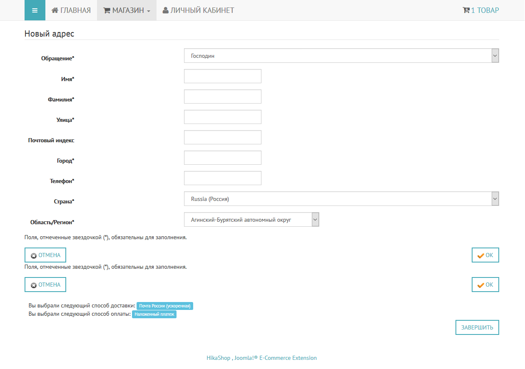Screen dimensions: 525x369
Task: Click the user icon beside Личный кабинет
Action: (x=166, y=10)
